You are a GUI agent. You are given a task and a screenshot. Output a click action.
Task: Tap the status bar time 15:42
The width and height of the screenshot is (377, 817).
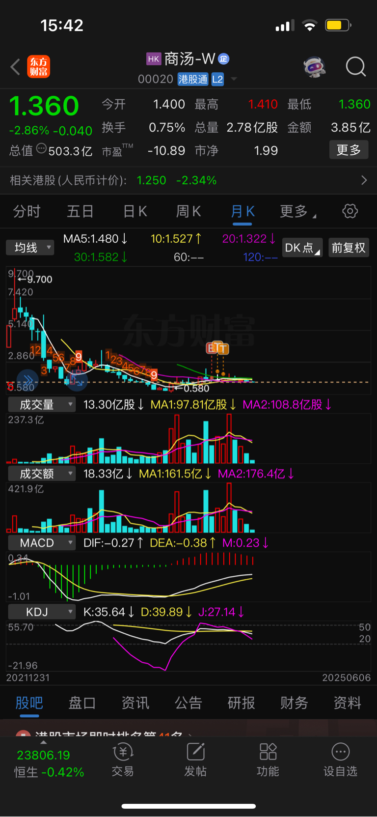62,25
